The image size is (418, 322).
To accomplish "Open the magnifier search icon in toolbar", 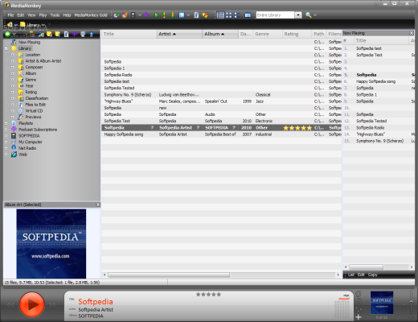I will 309,15.
